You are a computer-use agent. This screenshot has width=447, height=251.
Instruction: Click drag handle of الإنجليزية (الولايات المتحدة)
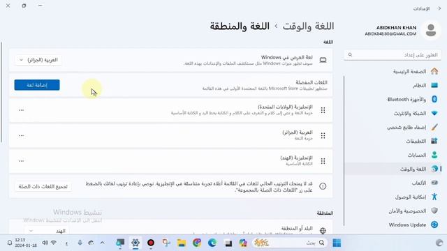tap(323, 110)
